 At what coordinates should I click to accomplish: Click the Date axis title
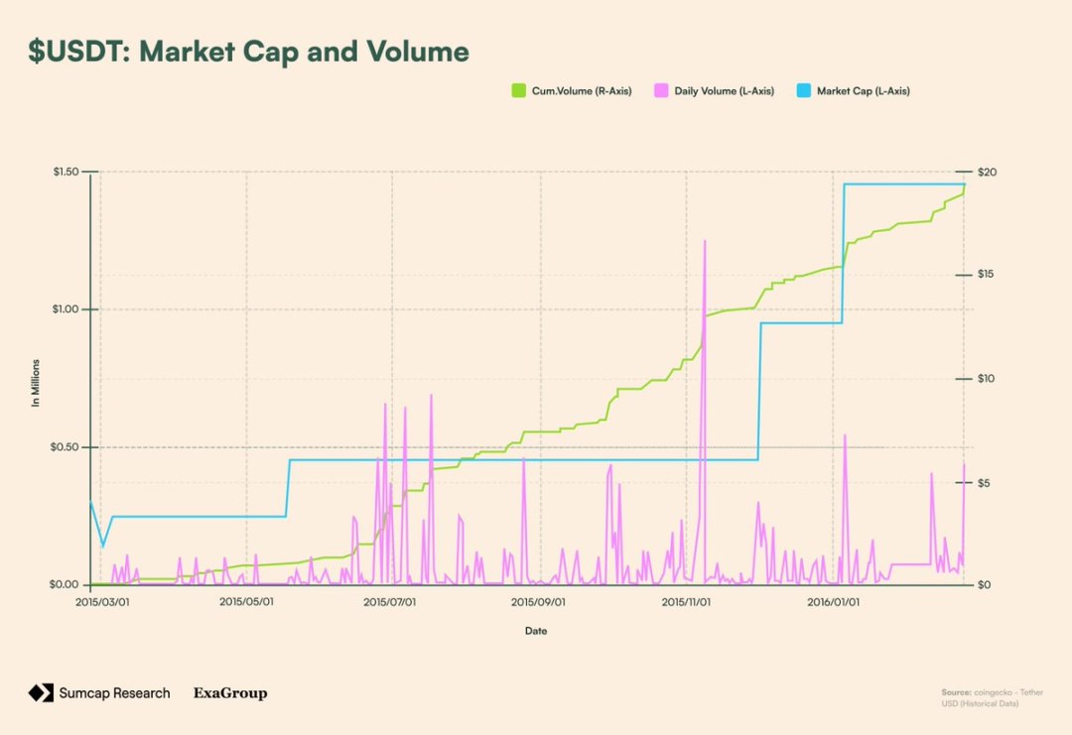536,631
